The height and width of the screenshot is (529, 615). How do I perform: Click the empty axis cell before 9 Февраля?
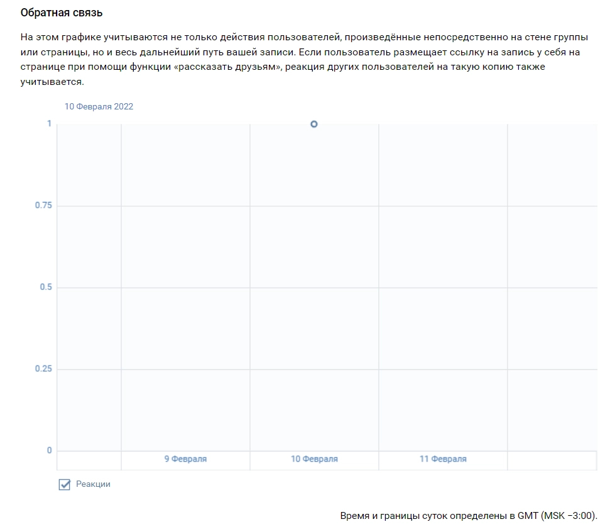click(89, 460)
